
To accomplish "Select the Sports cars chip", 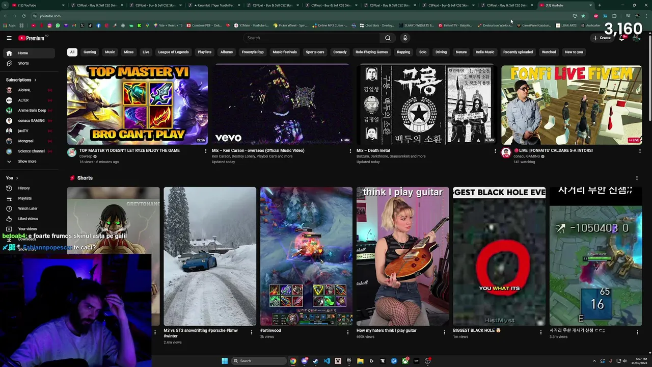I will pos(315,52).
